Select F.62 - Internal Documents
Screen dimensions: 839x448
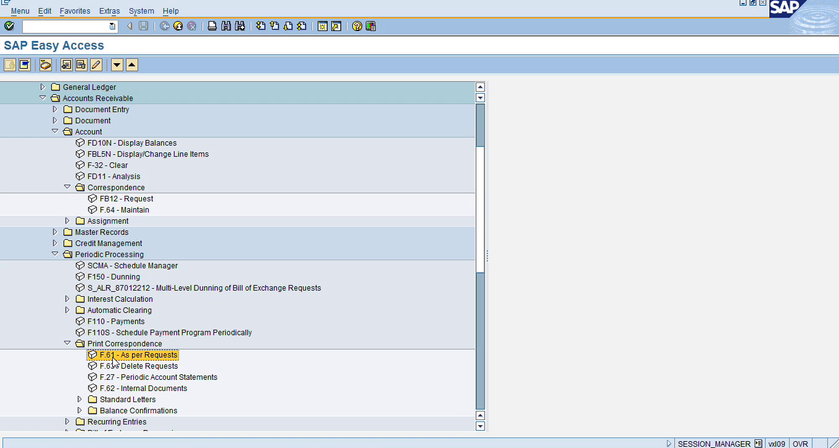143,388
